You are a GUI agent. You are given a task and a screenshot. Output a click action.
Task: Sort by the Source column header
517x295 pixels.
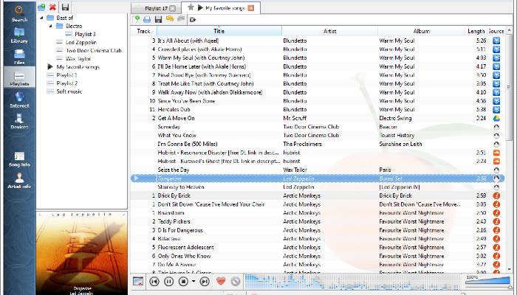tap(496, 31)
